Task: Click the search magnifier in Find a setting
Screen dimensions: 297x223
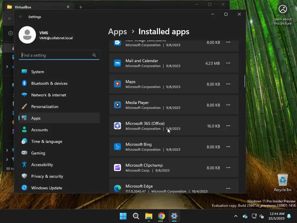Action: click(94, 55)
